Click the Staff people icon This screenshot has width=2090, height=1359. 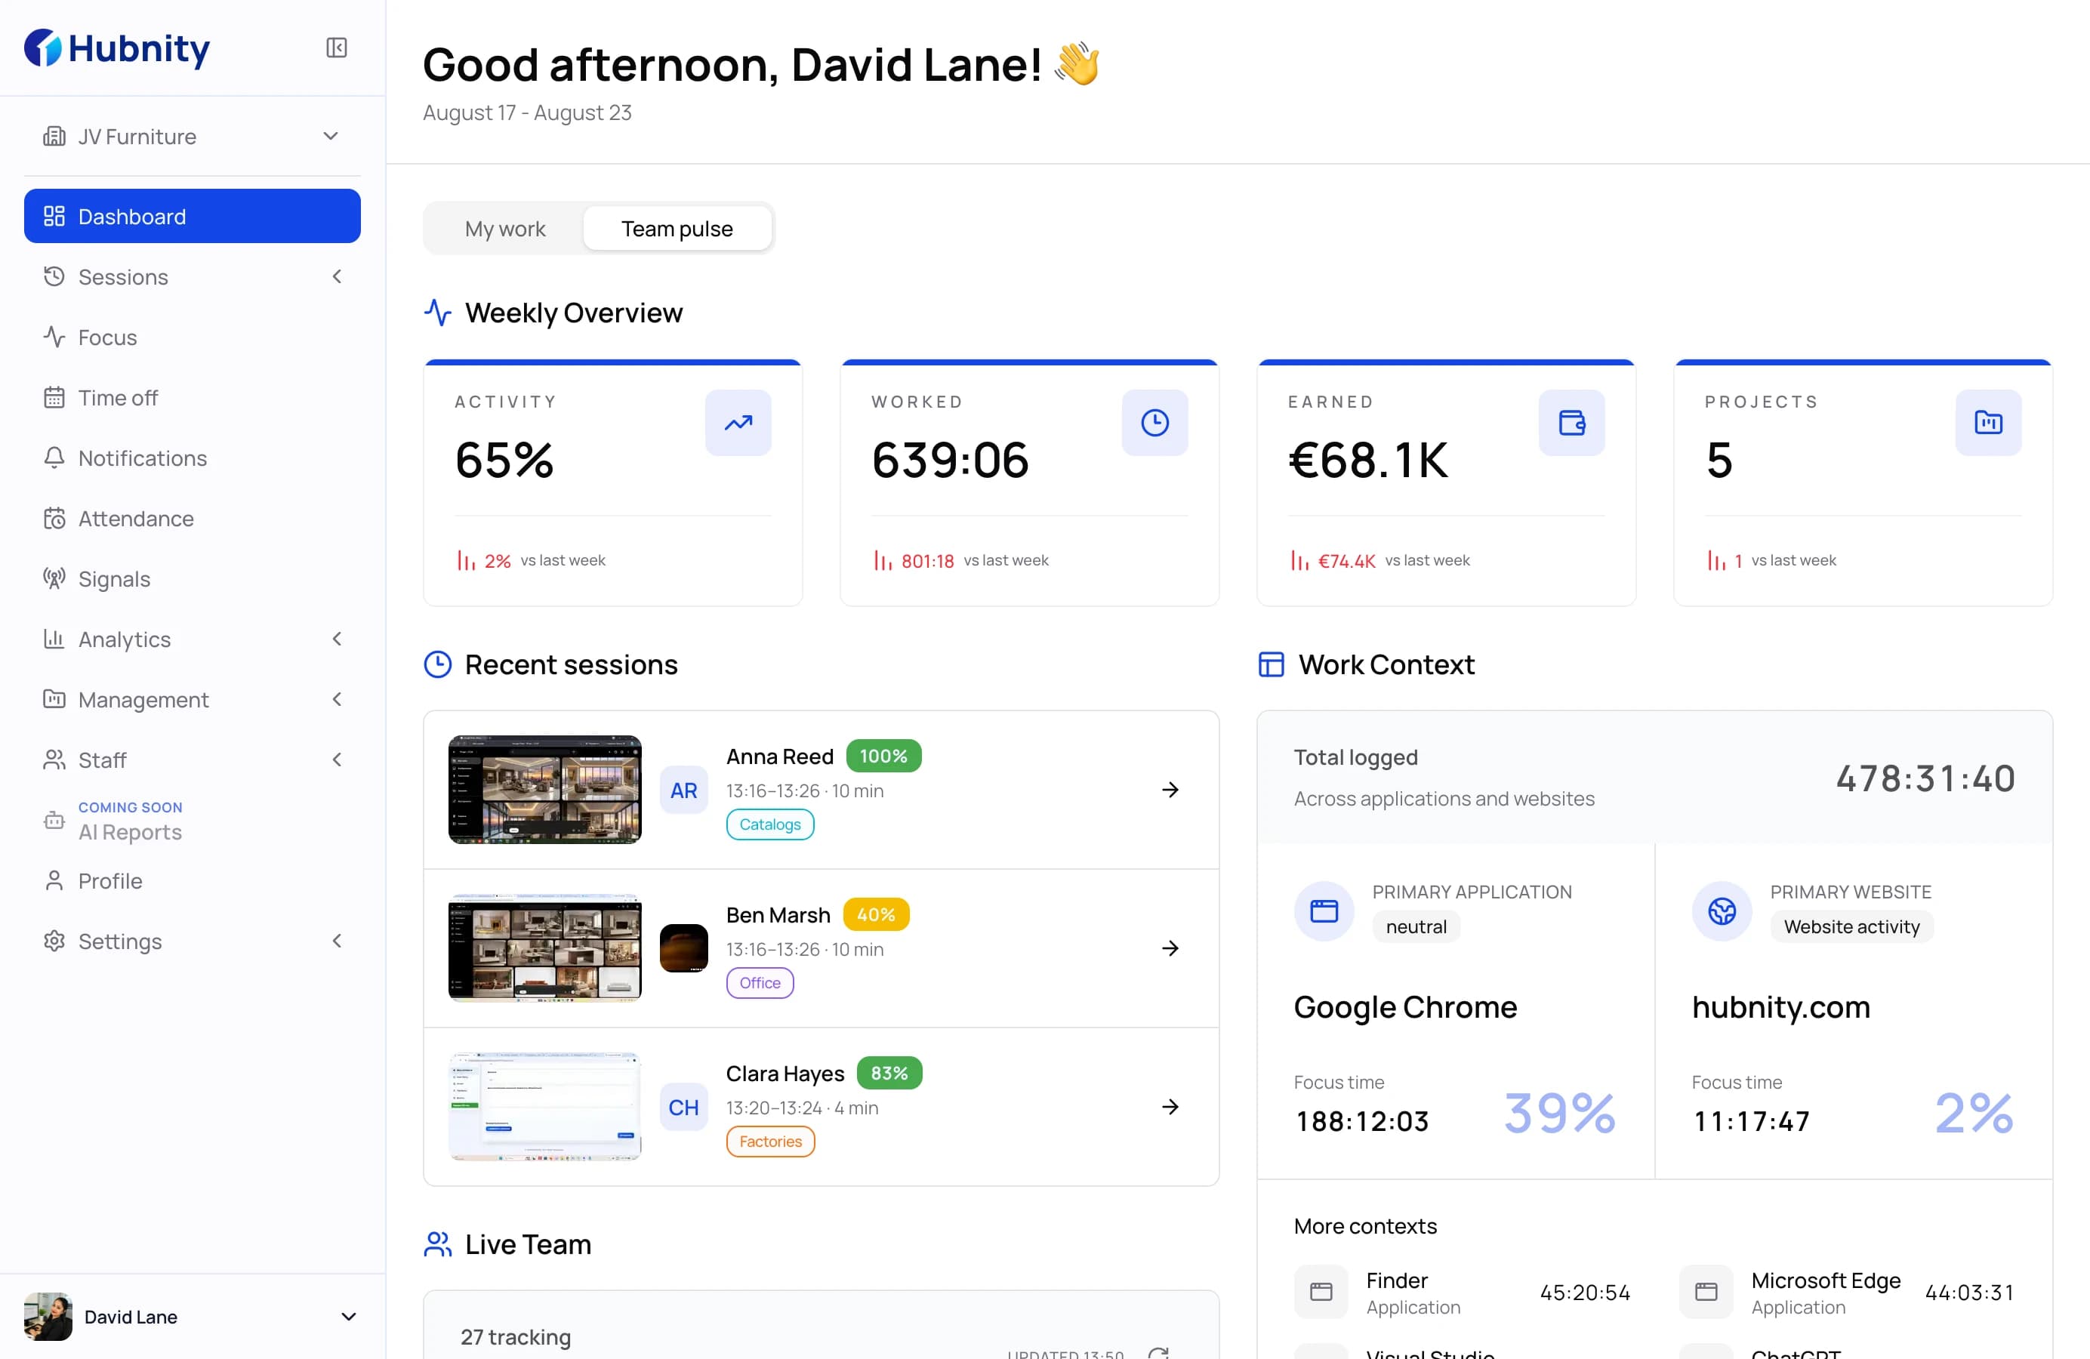click(54, 760)
